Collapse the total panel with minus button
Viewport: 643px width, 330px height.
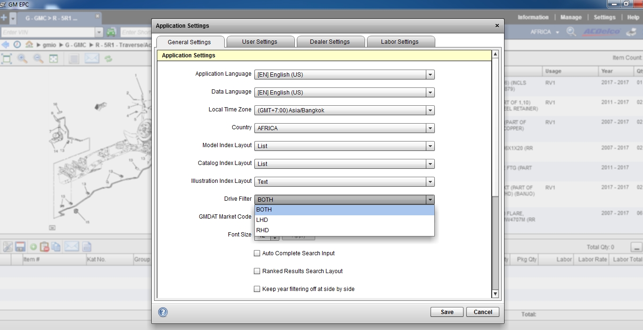[x=637, y=247]
